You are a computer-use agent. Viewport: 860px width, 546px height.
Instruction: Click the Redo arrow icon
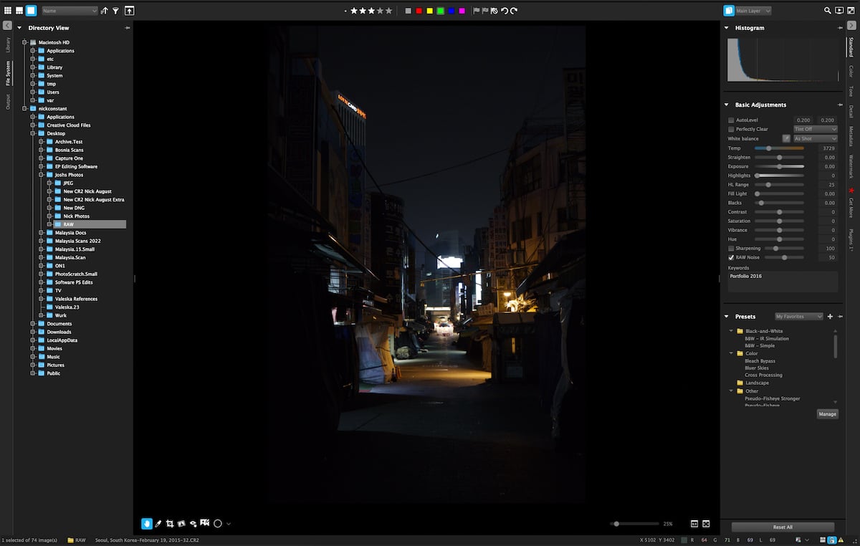[x=515, y=11]
